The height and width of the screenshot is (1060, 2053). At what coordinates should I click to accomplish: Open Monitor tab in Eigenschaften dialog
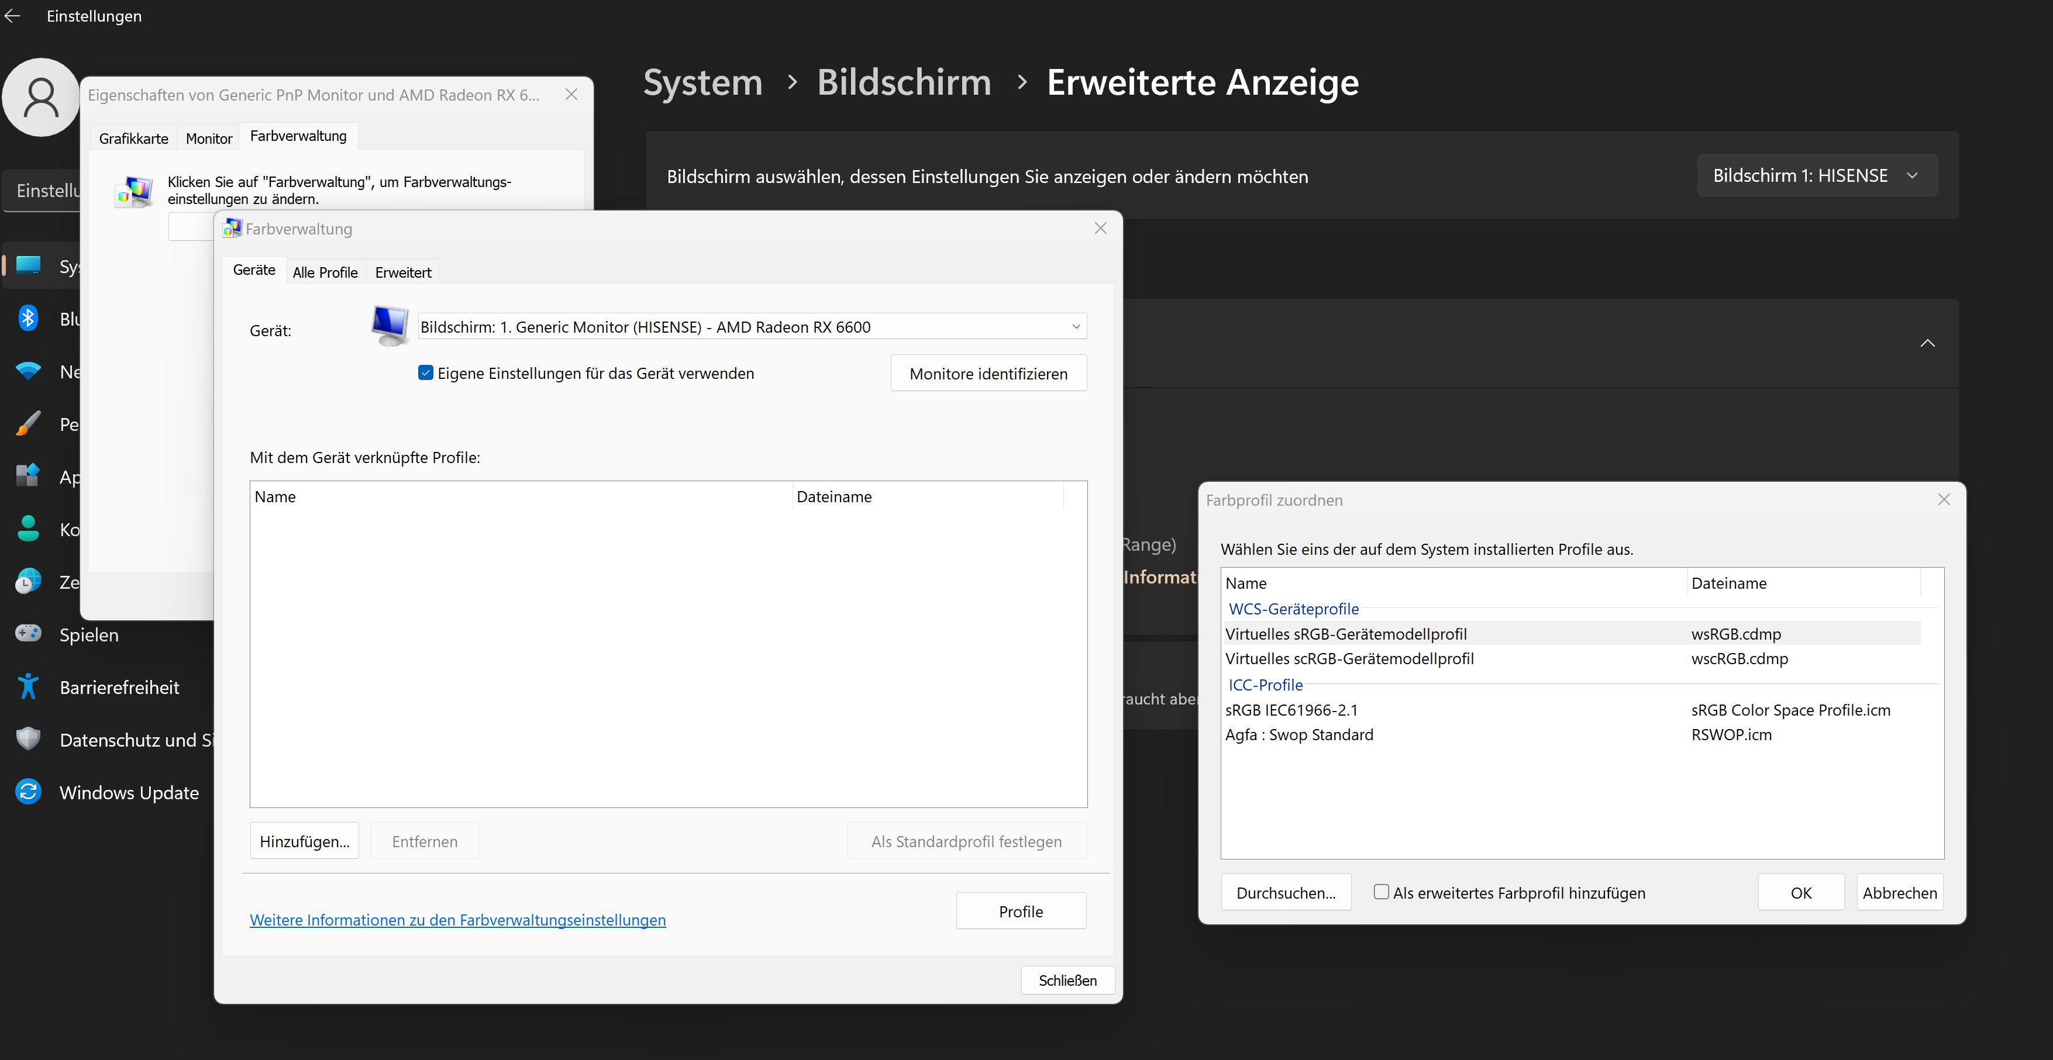pyautogui.click(x=209, y=139)
